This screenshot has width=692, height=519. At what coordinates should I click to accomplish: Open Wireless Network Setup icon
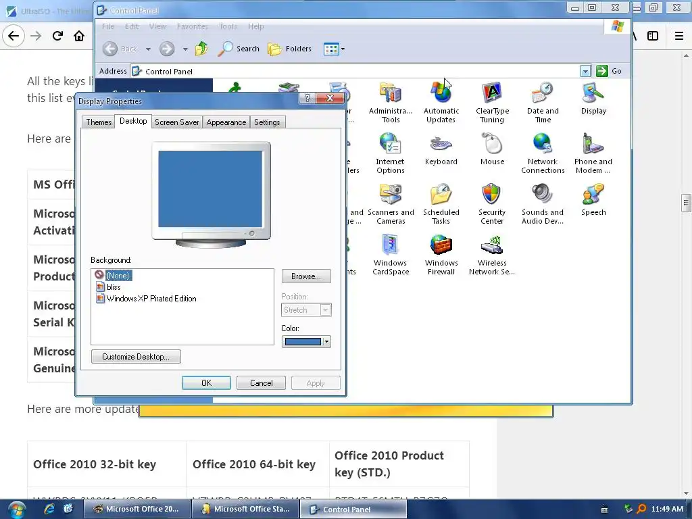click(492, 254)
